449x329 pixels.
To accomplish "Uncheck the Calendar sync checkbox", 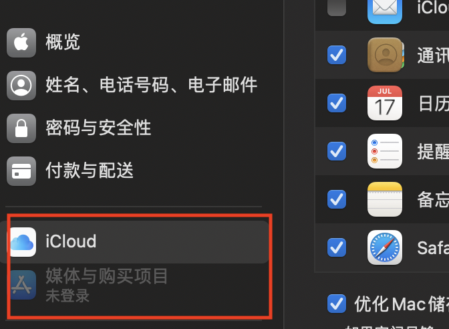I will pyautogui.click(x=337, y=103).
